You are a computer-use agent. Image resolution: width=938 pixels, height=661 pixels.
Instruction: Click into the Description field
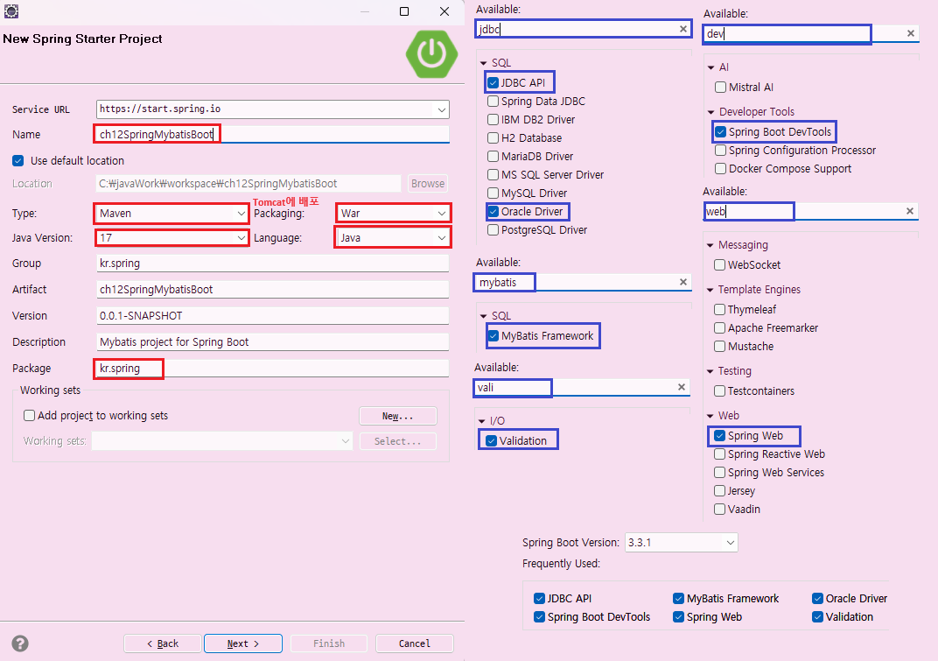point(272,341)
